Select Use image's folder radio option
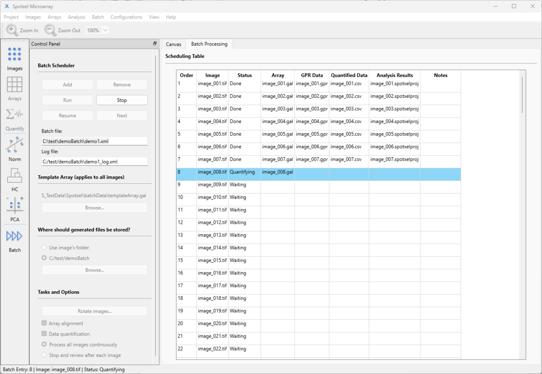 [44, 247]
